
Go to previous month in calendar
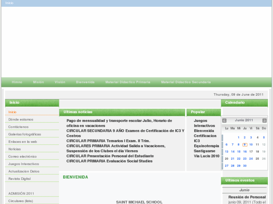pos(224,121)
